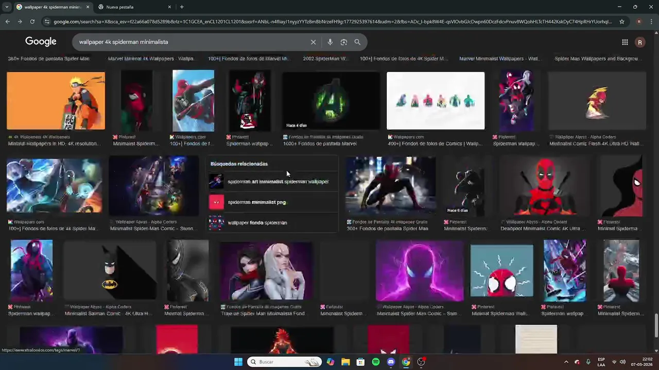
Task: Open the volume speaker tray icon
Action: [622, 362]
